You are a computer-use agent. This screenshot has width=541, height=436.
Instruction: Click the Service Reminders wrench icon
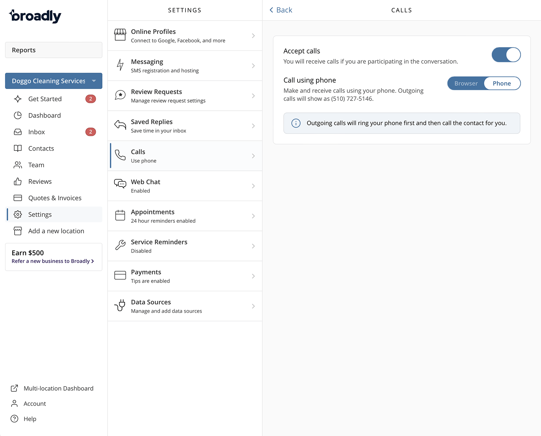point(120,245)
